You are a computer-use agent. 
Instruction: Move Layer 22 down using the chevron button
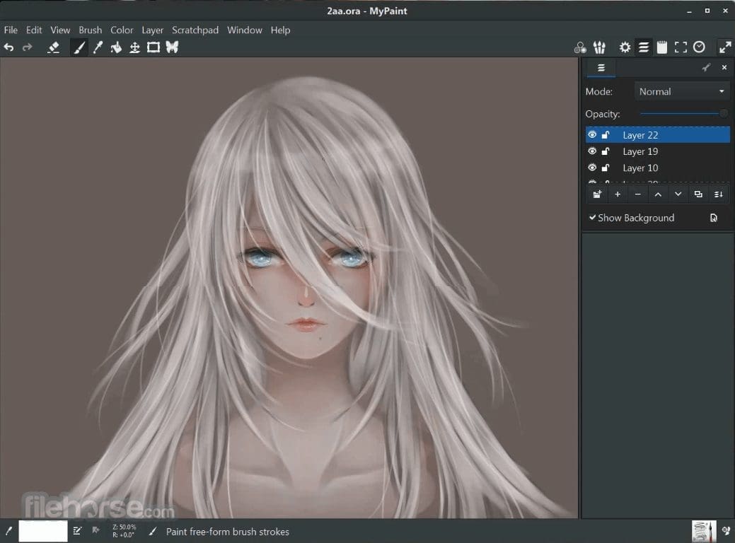pos(678,194)
